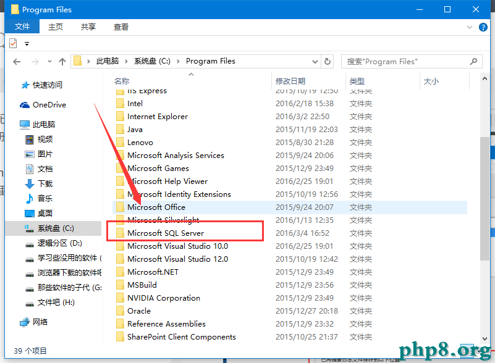495x363 pixels.
Task: Open the 文件 ribbon tab
Action: click(22, 27)
